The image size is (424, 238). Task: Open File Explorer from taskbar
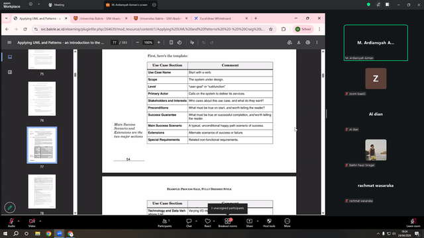[38, 233]
